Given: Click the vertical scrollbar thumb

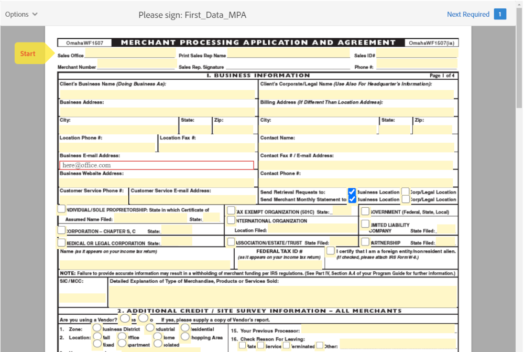Looking at the screenshot, I should (x=519, y=57).
